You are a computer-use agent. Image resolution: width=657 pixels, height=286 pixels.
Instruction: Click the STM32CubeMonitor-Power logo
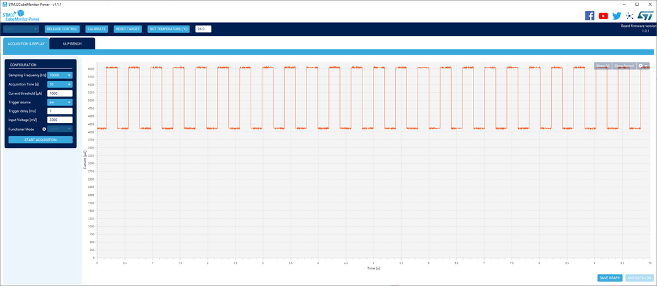(x=21, y=15)
